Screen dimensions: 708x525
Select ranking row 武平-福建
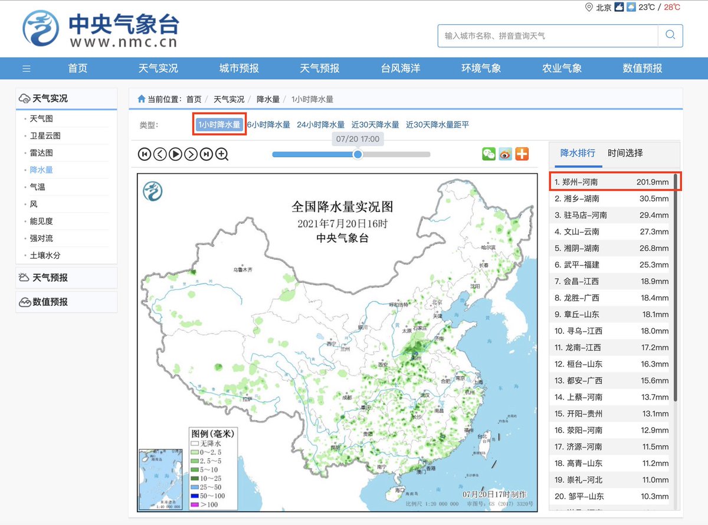point(612,265)
